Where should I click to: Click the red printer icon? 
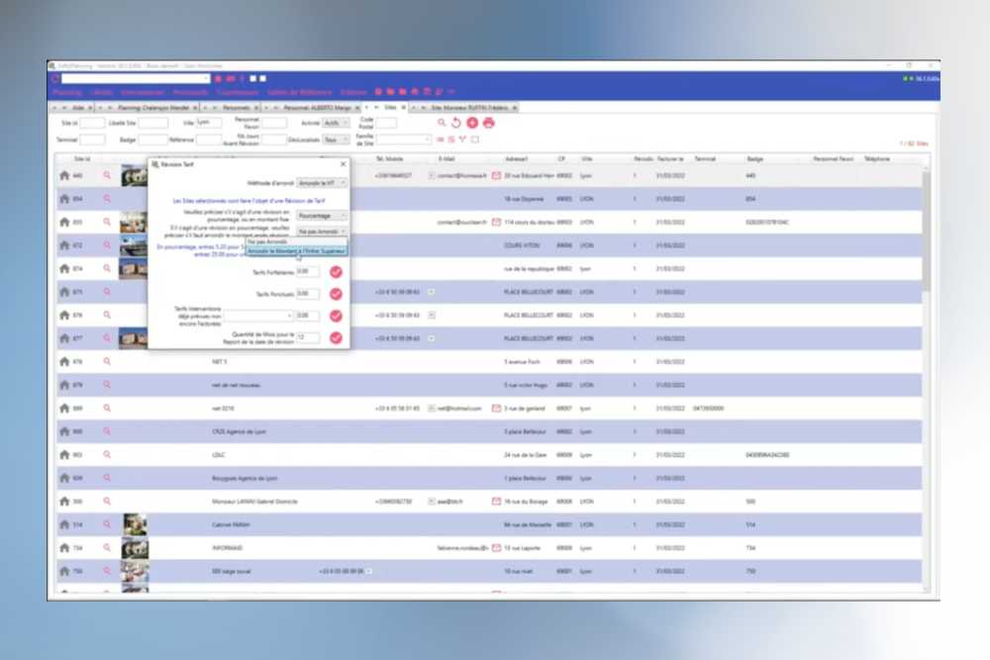[x=488, y=123]
